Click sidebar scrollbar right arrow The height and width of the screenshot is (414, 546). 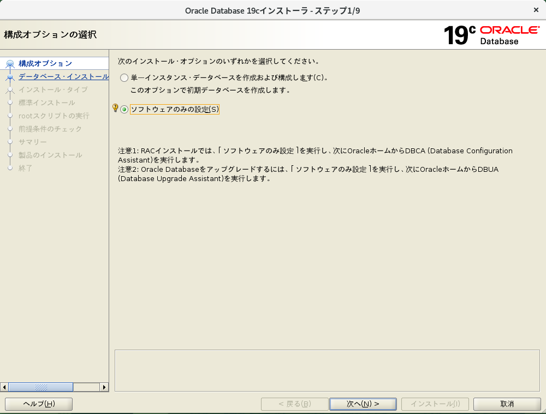[104, 387]
